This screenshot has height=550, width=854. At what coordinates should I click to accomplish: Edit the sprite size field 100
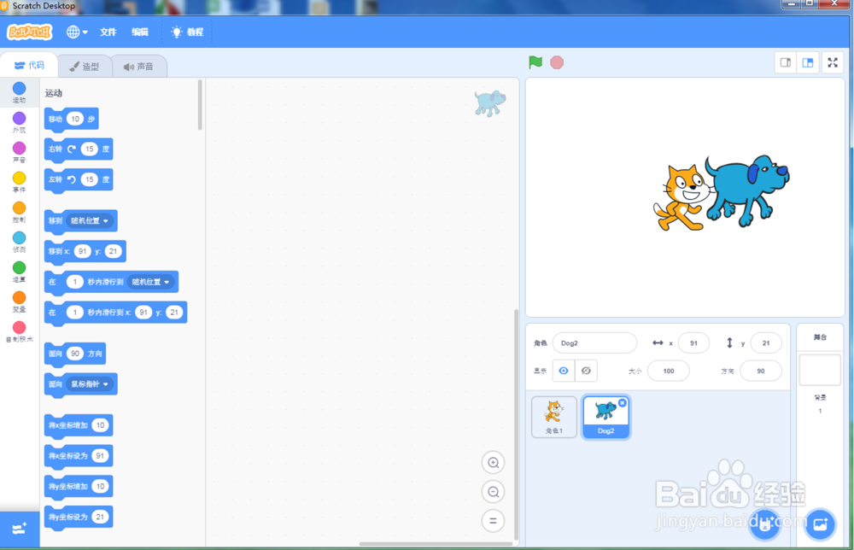coord(669,371)
